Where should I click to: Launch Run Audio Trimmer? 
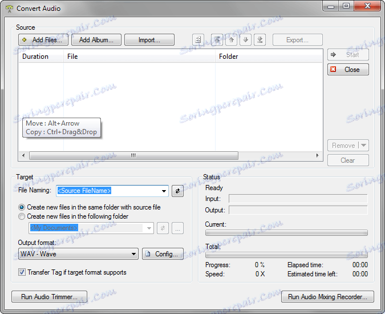coord(50,297)
